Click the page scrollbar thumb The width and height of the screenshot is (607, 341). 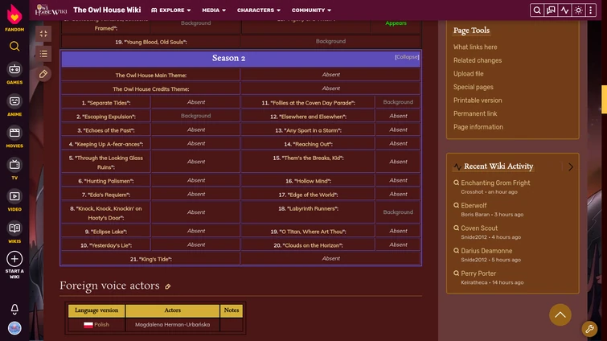[x=604, y=100]
